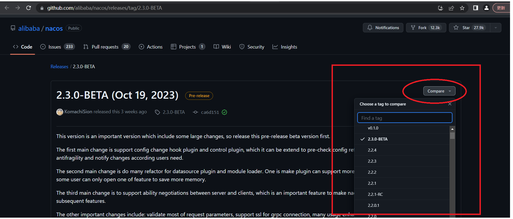Screen dimensions: 513x219
Task: Go to Releases breadcrumb link
Action: [x=59, y=67]
